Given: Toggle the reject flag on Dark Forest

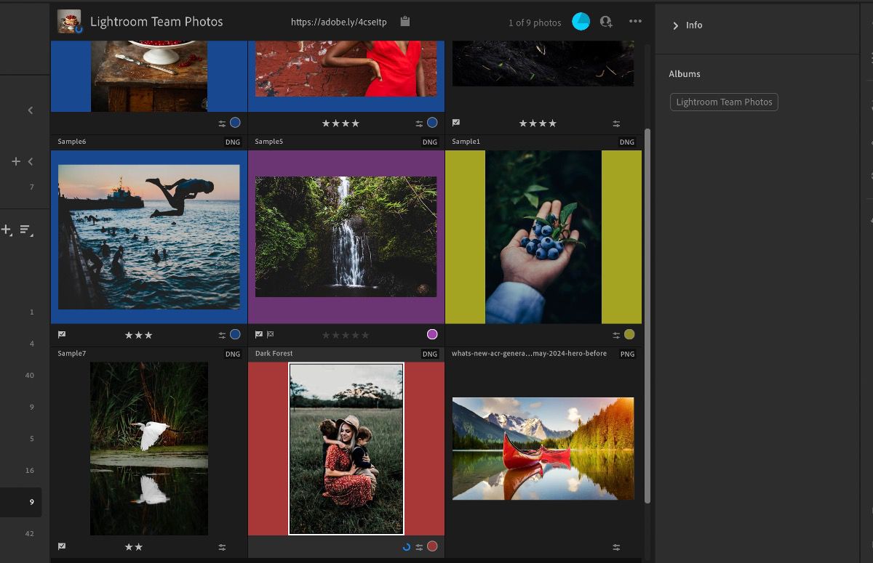Looking at the screenshot, I should 271,334.
